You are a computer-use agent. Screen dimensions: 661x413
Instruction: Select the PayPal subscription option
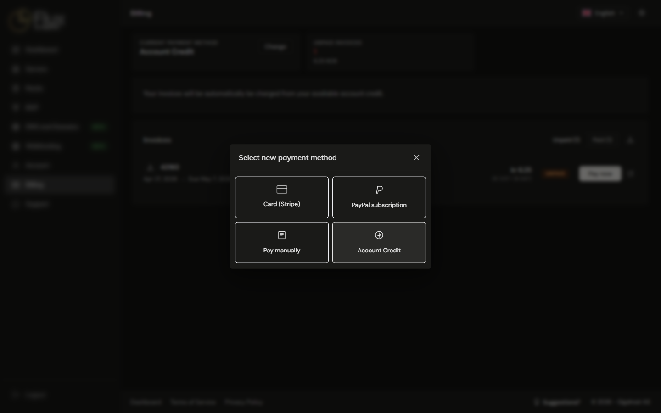pos(379,197)
